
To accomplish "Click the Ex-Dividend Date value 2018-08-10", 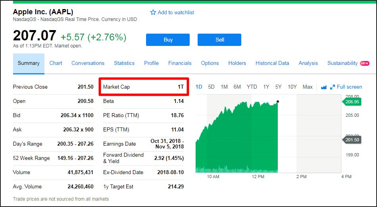I will 171,172.
